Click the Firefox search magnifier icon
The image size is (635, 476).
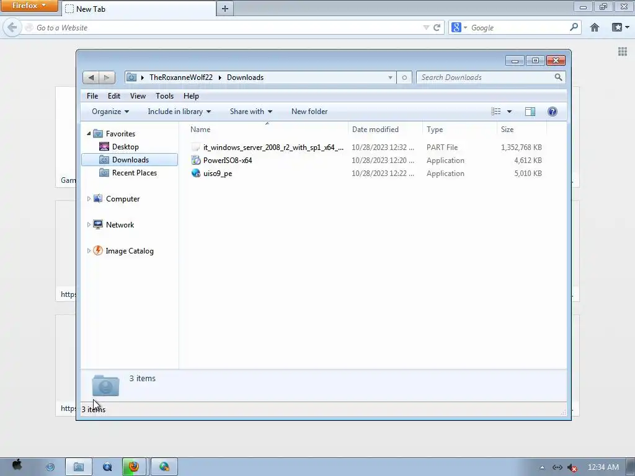pos(574,27)
